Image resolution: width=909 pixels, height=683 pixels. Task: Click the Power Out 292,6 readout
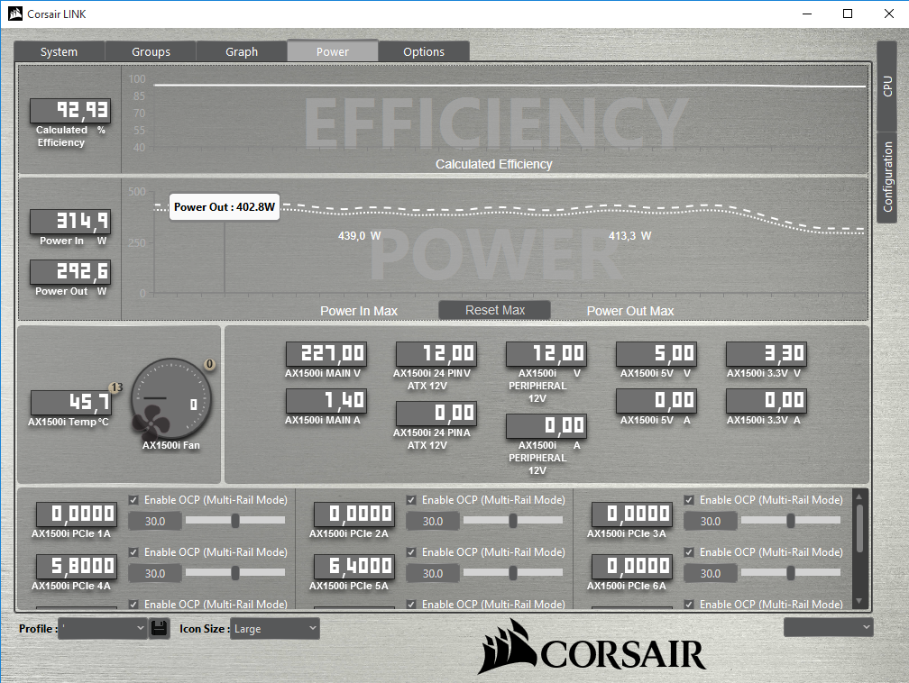70,271
